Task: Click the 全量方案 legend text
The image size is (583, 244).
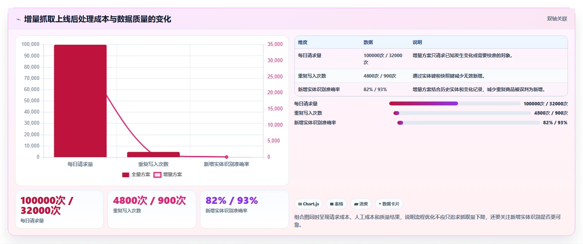Action: pyautogui.click(x=141, y=175)
